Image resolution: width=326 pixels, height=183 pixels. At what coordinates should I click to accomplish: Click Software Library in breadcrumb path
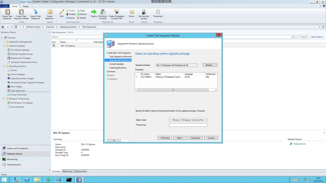[33, 27]
